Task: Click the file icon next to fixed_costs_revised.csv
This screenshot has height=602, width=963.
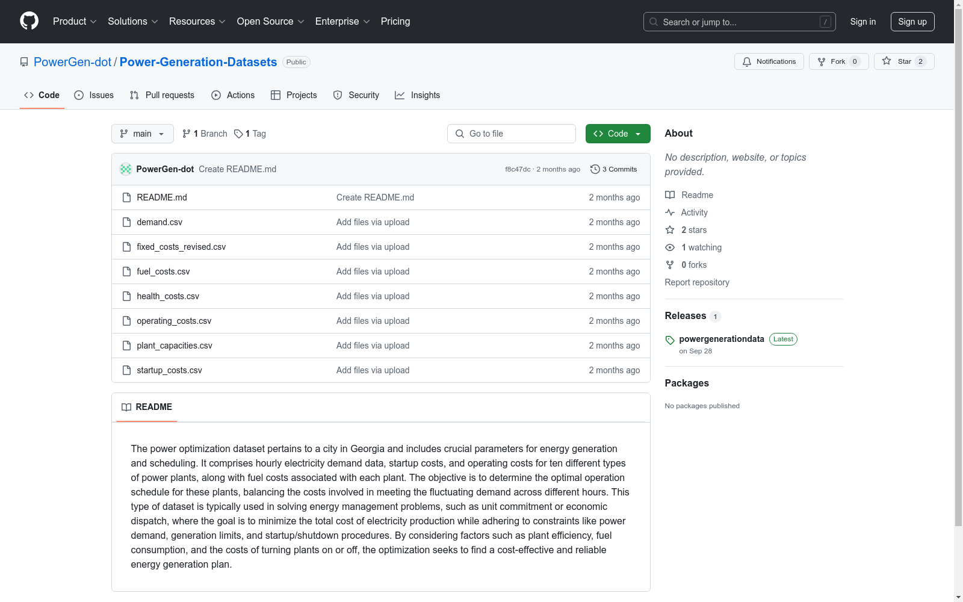Action: point(126,247)
